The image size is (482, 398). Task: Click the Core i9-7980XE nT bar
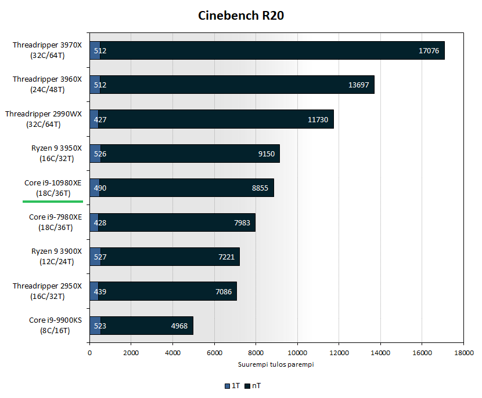click(174, 222)
